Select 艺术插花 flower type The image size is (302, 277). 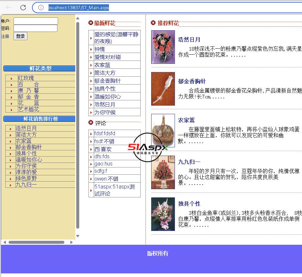pyautogui.click(x=28, y=109)
